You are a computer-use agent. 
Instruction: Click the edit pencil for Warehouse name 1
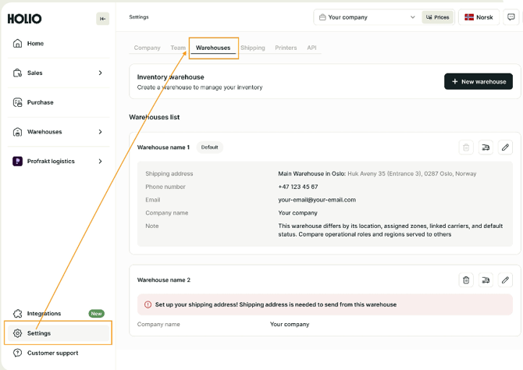pos(505,147)
